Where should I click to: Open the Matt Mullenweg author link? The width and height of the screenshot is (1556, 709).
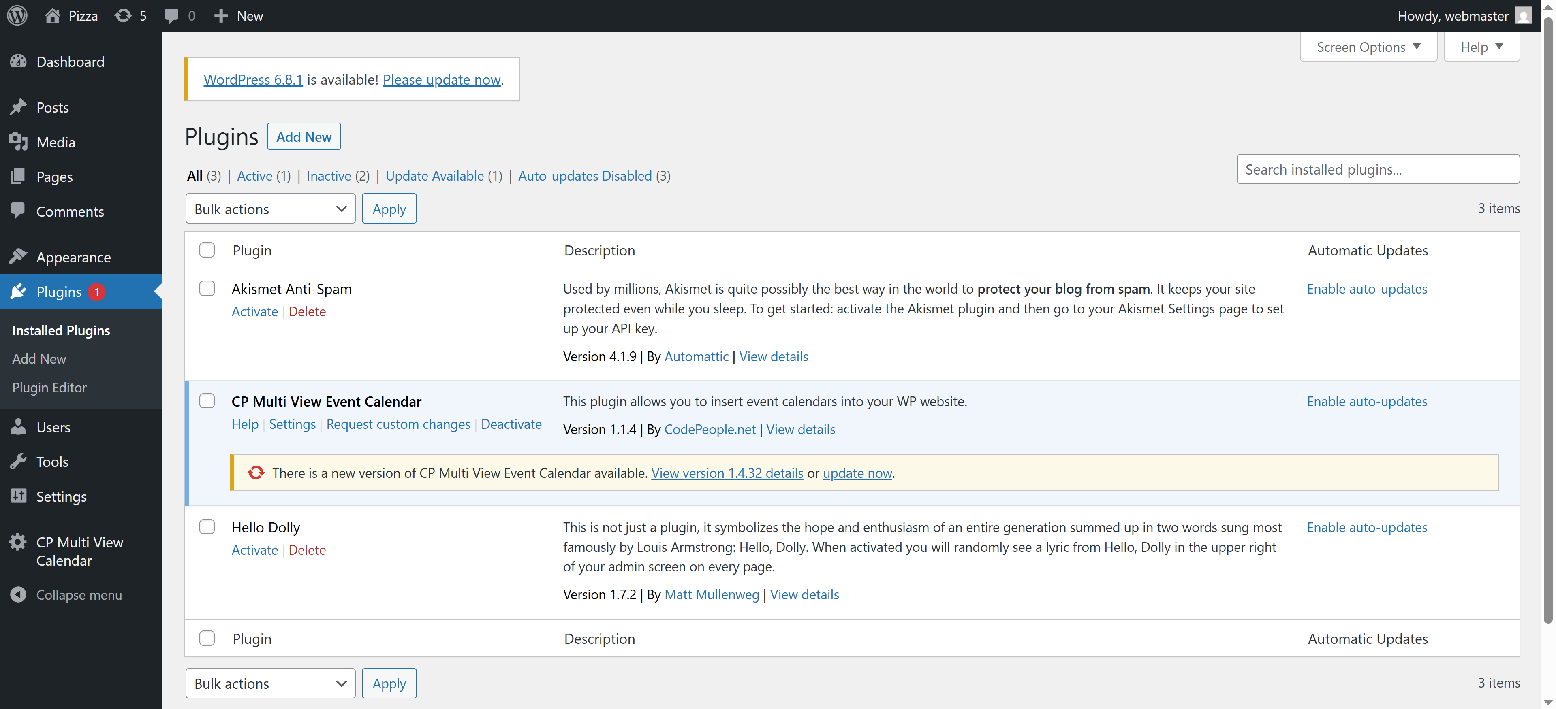coord(712,594)
